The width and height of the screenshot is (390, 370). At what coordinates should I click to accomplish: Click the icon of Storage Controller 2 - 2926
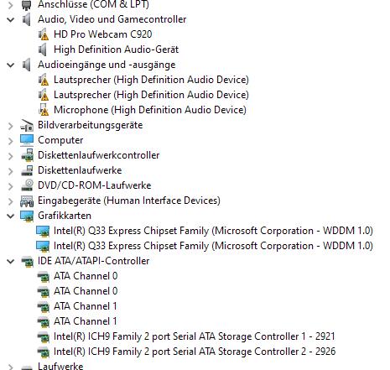point(44,352)
